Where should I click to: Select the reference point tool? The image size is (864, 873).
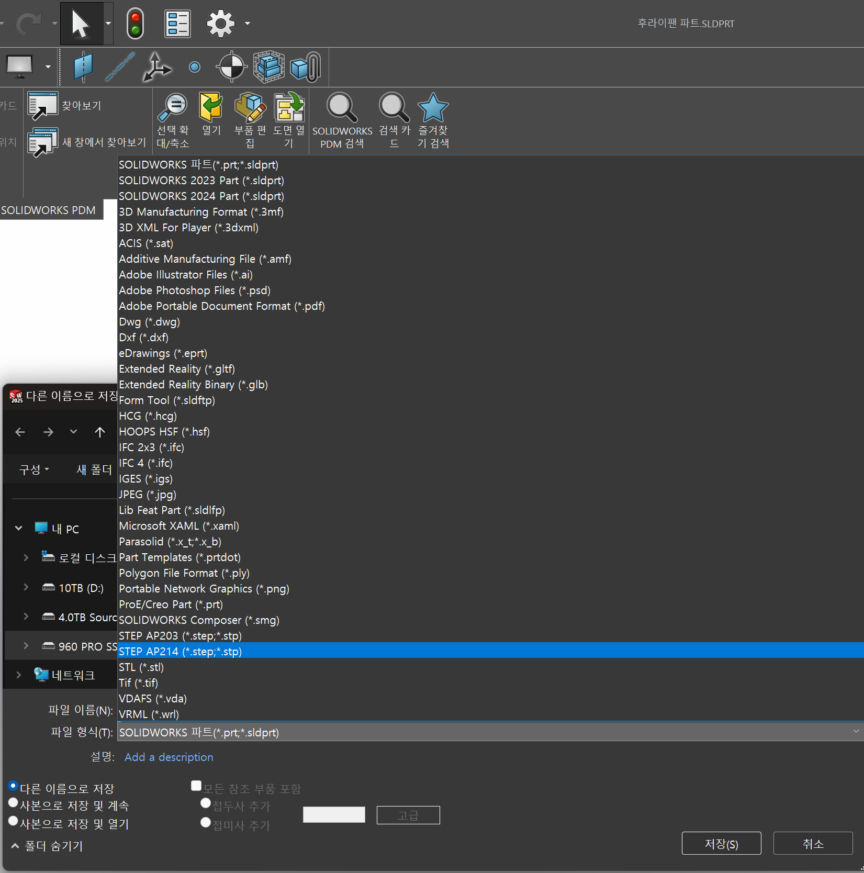[195, 67]
